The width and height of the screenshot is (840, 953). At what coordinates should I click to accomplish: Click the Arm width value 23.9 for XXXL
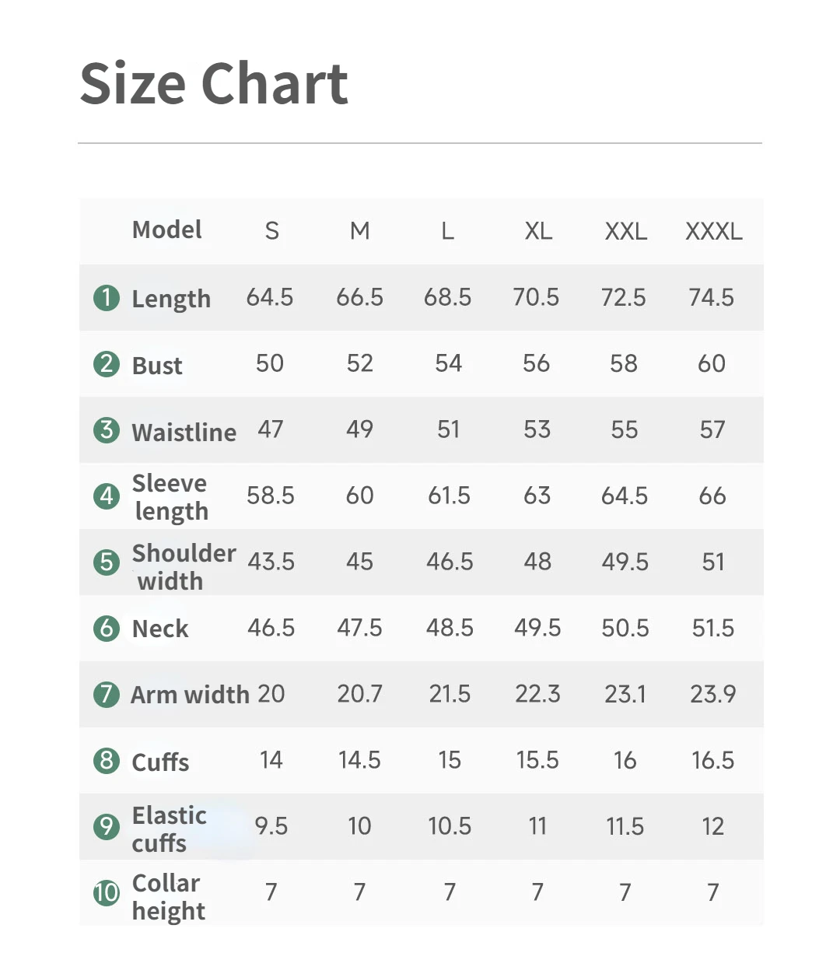coord(712,694)
